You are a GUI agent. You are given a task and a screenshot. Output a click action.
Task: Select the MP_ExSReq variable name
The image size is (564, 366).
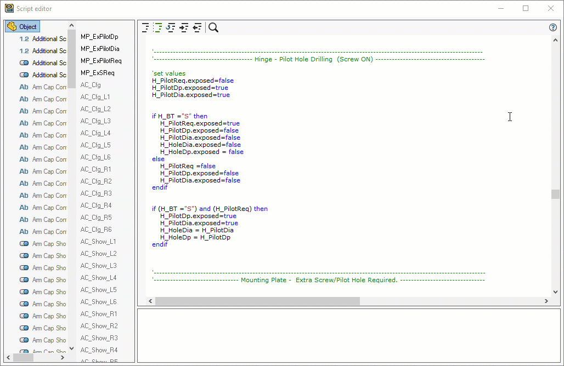(98, 72)
